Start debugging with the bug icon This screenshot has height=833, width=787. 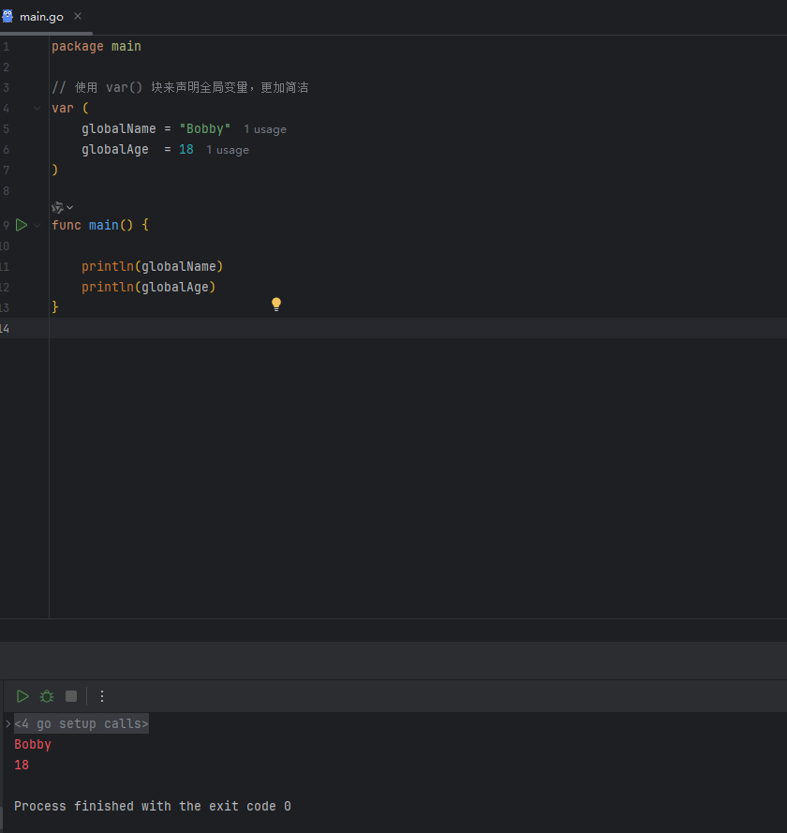pyautogui.click(x=47, y=696)
